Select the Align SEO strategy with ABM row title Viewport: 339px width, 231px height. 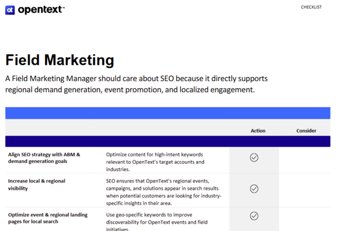[x=44, y=158]
